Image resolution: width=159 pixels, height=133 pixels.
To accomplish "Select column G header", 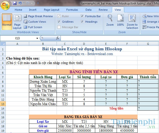I will tap(148, 44).
